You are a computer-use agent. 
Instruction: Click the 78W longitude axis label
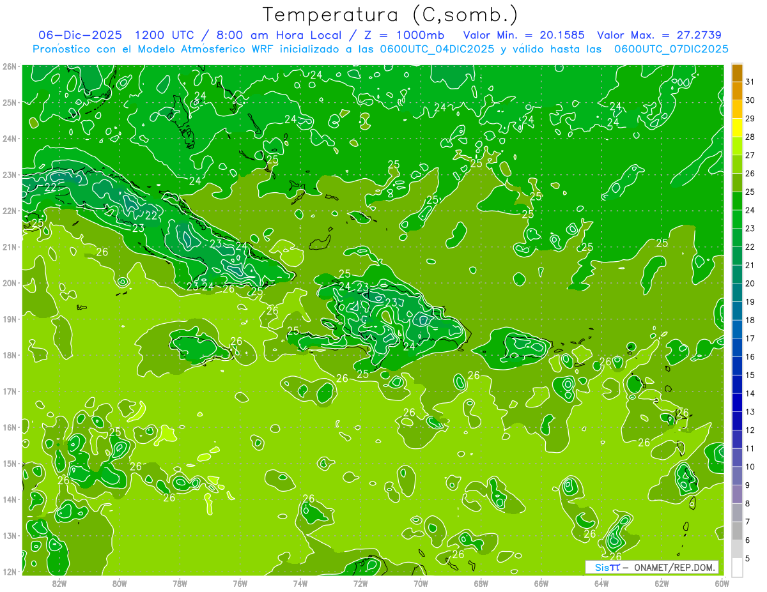point(180,583)
